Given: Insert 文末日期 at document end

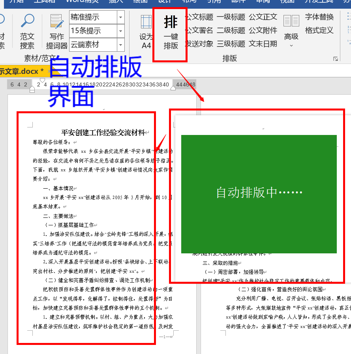Looking at the screenshot, I should pos(263,44).
